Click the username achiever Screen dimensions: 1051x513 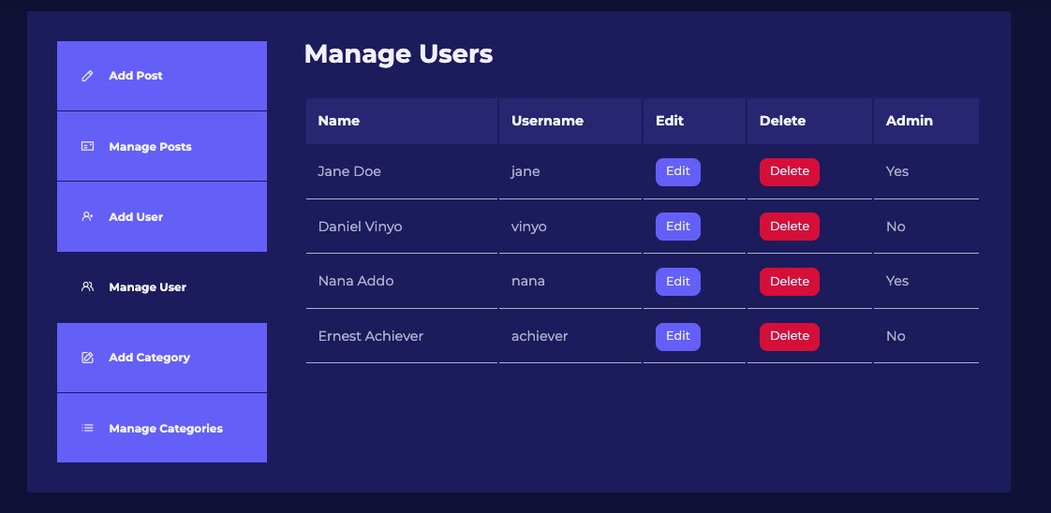pos(540,336)
